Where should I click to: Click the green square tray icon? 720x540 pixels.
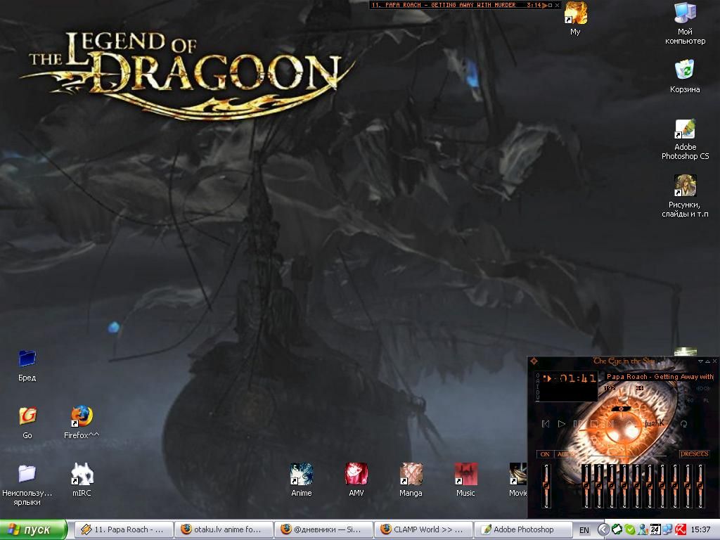[x=617, y=529]
